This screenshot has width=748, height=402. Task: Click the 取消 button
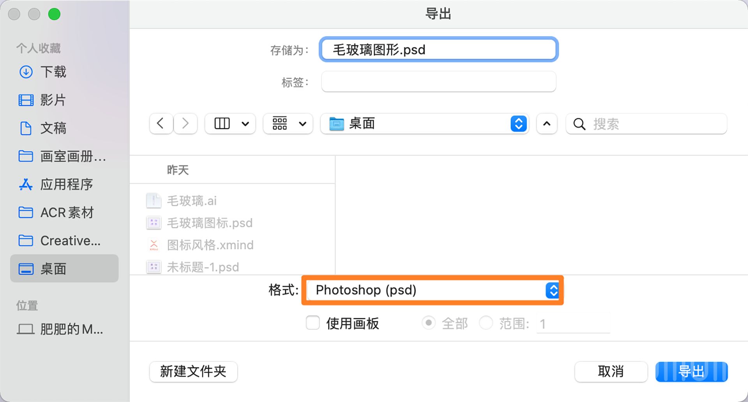click(x=610, y=372)
